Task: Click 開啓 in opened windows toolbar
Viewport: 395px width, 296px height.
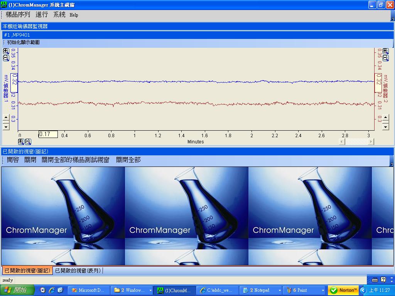Action: click(x=13, y=160)
